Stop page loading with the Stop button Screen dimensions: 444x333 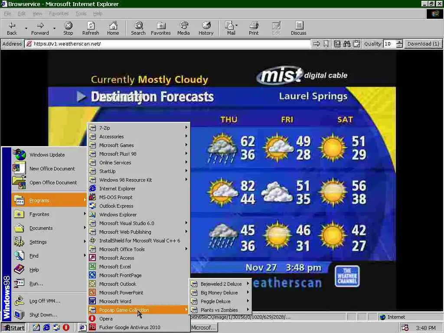(68, 28)
